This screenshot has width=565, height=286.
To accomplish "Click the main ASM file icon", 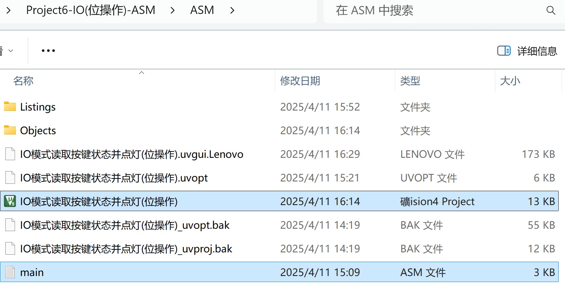I will pyautogui.click(x=10, y=272).
